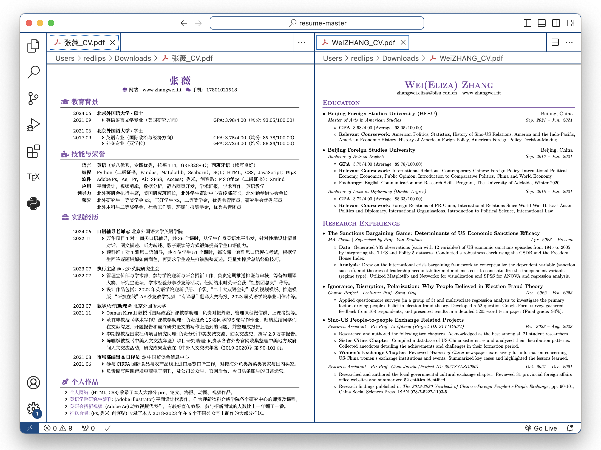
Task: Click the ports forwarded status item
Action: point(88,428)
